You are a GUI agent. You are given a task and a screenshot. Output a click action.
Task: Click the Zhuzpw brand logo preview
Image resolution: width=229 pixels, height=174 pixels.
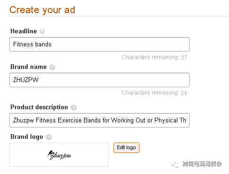(x=59, y=155)
